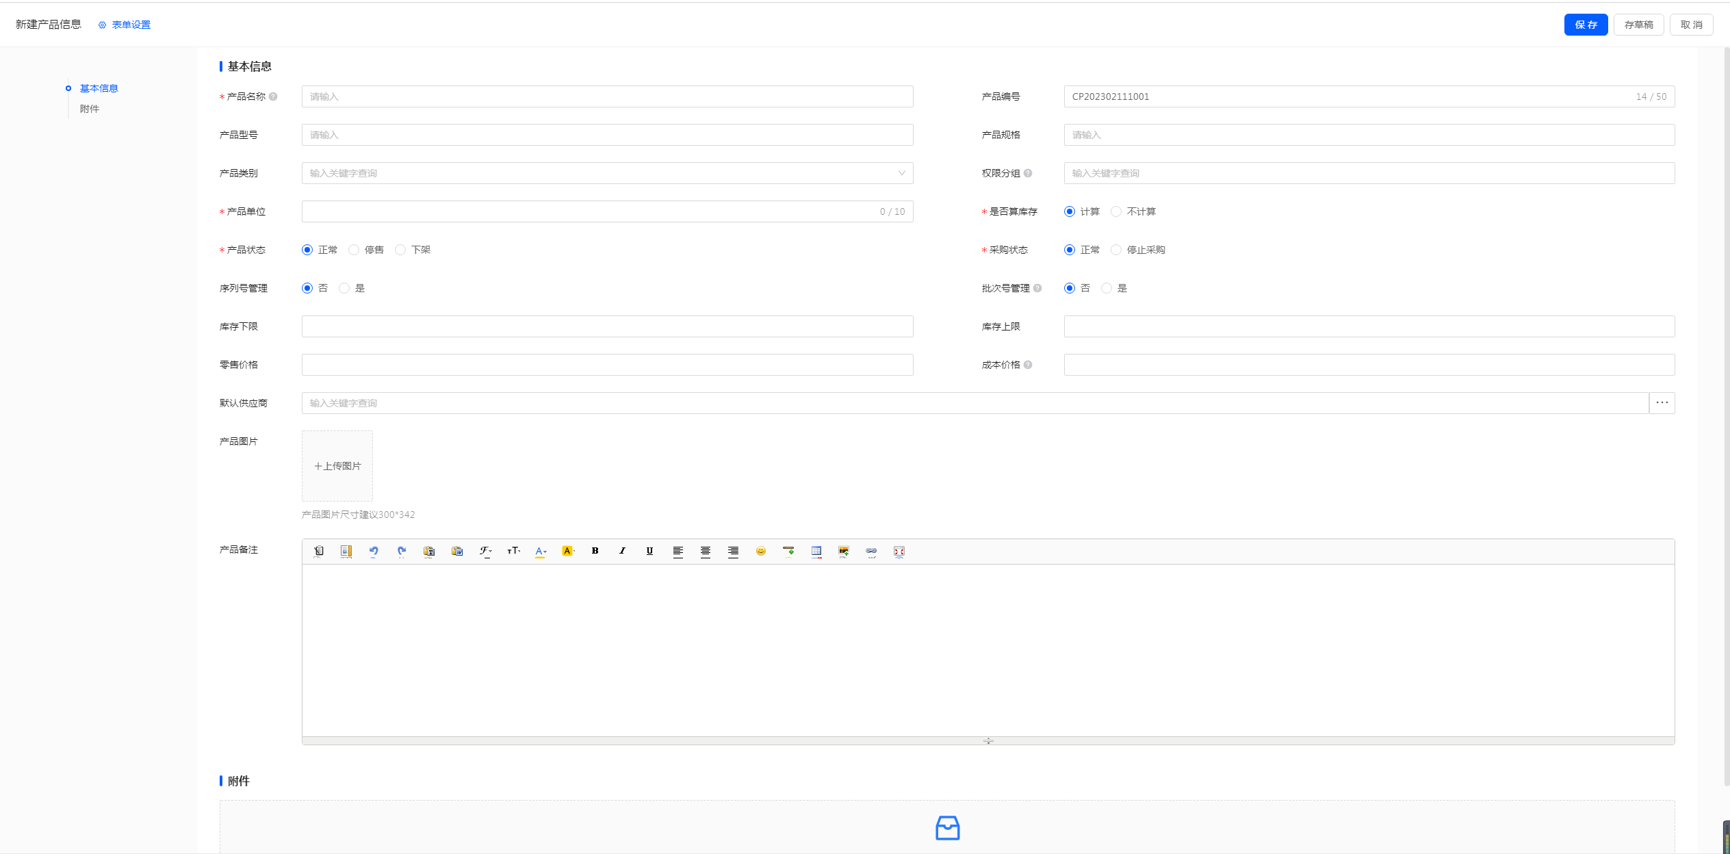Screen dimensions: 1730x854
Task: Insert image icon in editor
Action: pos(844,551)
